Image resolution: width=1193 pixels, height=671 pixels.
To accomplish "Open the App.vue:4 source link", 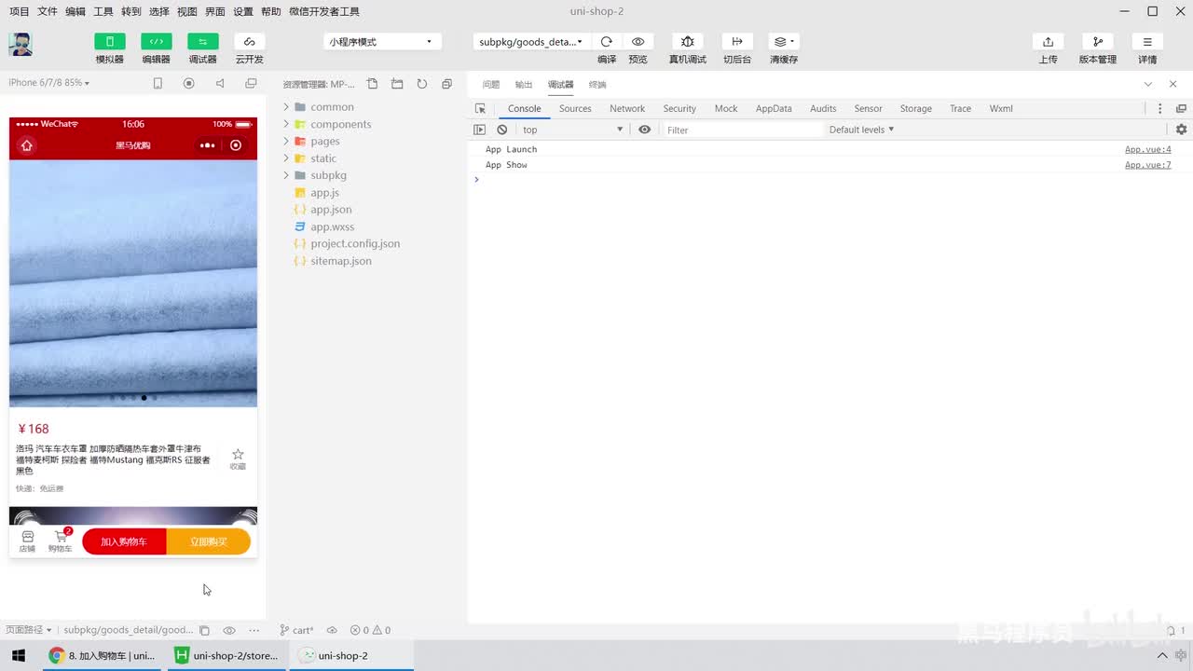I will click(1148, 149).
